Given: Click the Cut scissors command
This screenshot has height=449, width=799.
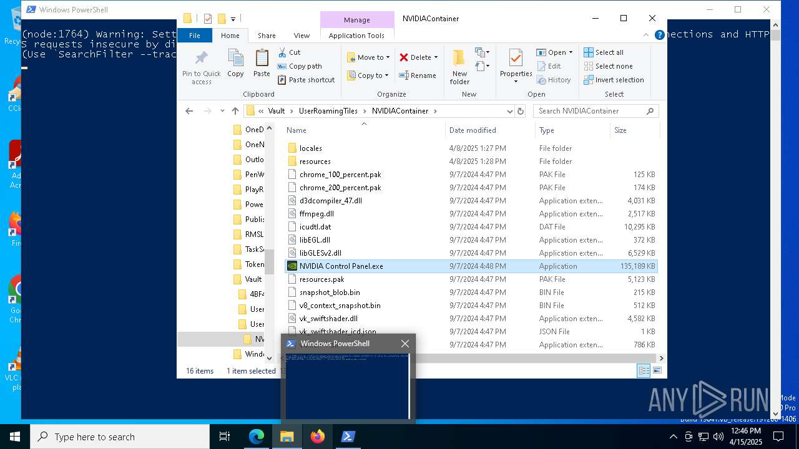Looking at the screenshot, I should 289,52.
